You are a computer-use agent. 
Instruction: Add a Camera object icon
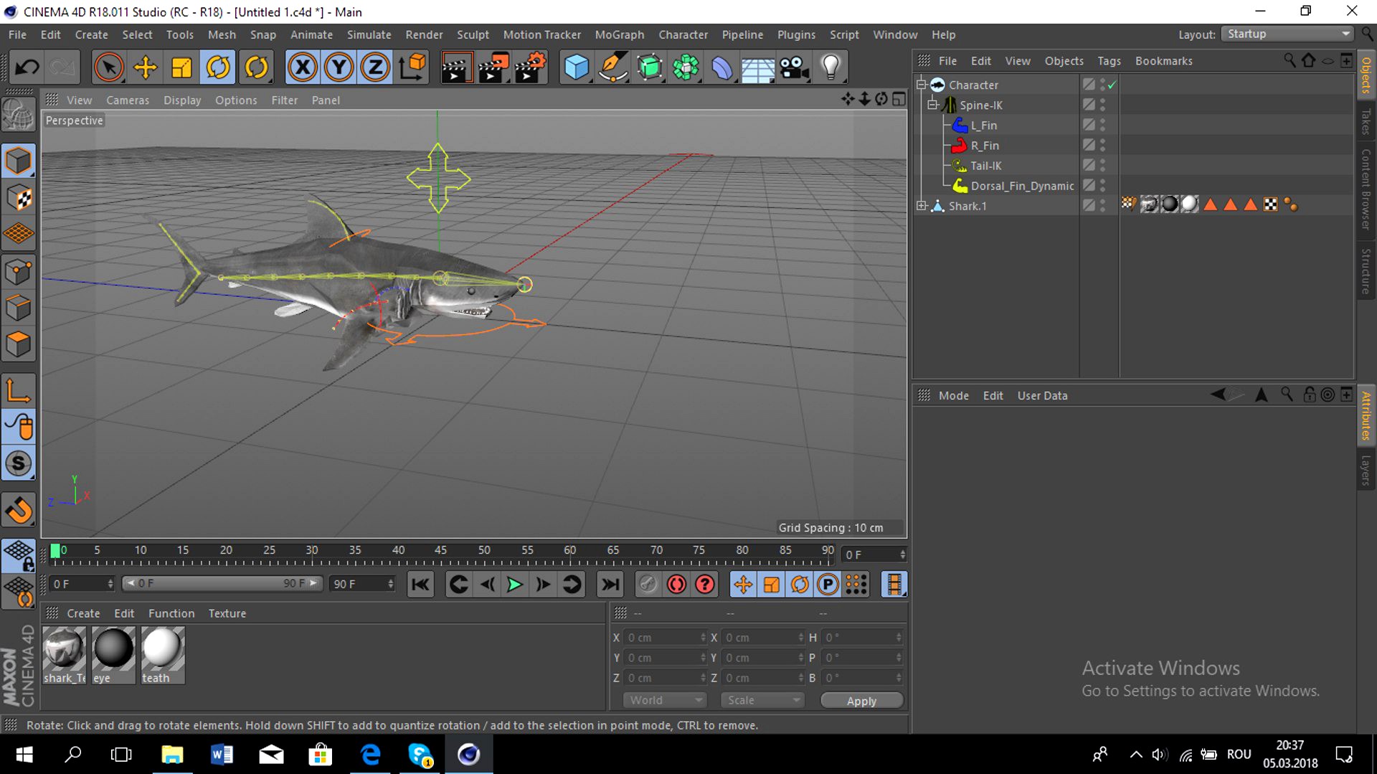coord(795,67)
